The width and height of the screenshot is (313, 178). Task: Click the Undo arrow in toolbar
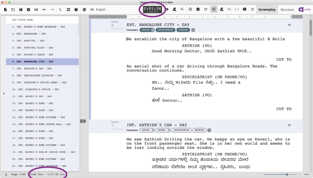pyautogui.click(x=44, y=9)
